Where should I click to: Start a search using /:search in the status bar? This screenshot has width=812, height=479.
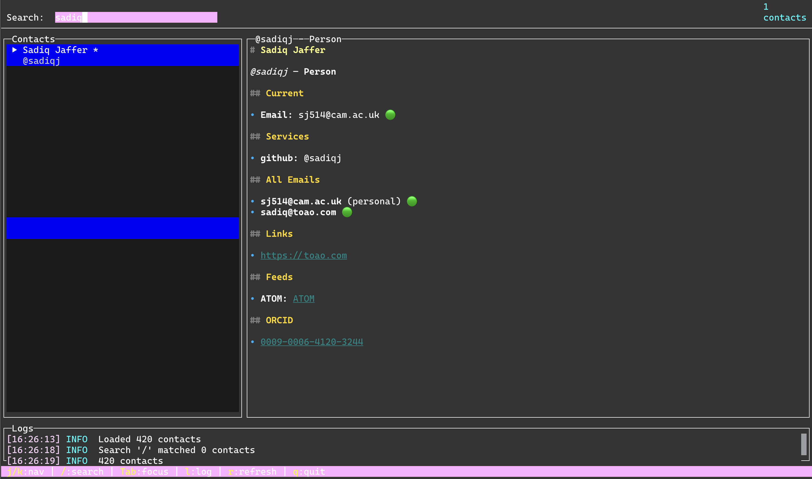(x=83, y=472)
